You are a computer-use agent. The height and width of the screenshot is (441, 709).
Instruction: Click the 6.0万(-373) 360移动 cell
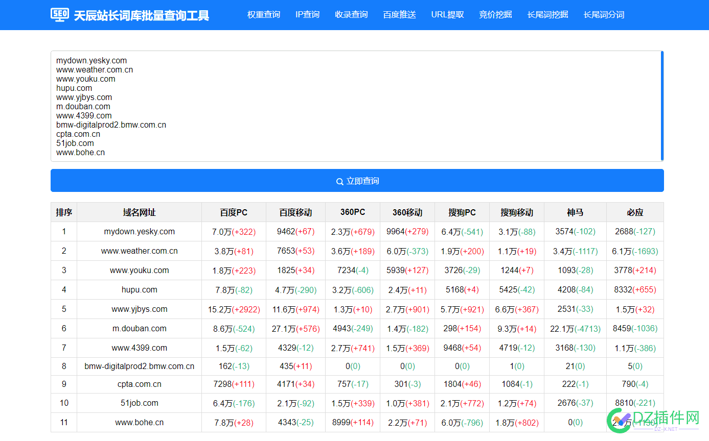407,251
